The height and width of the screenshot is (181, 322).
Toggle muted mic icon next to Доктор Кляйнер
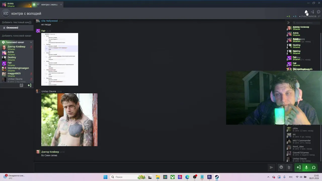(31, 47)
